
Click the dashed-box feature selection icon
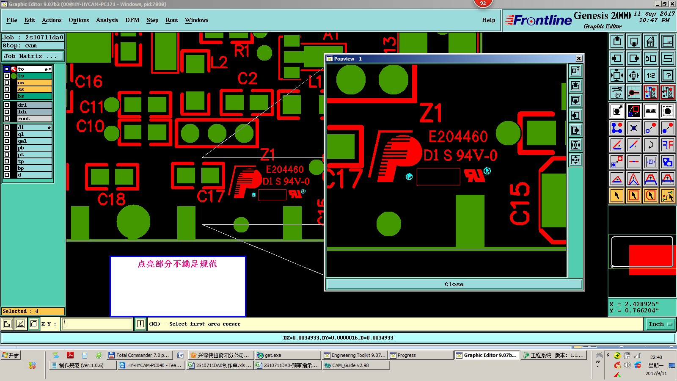pos(668,111)
